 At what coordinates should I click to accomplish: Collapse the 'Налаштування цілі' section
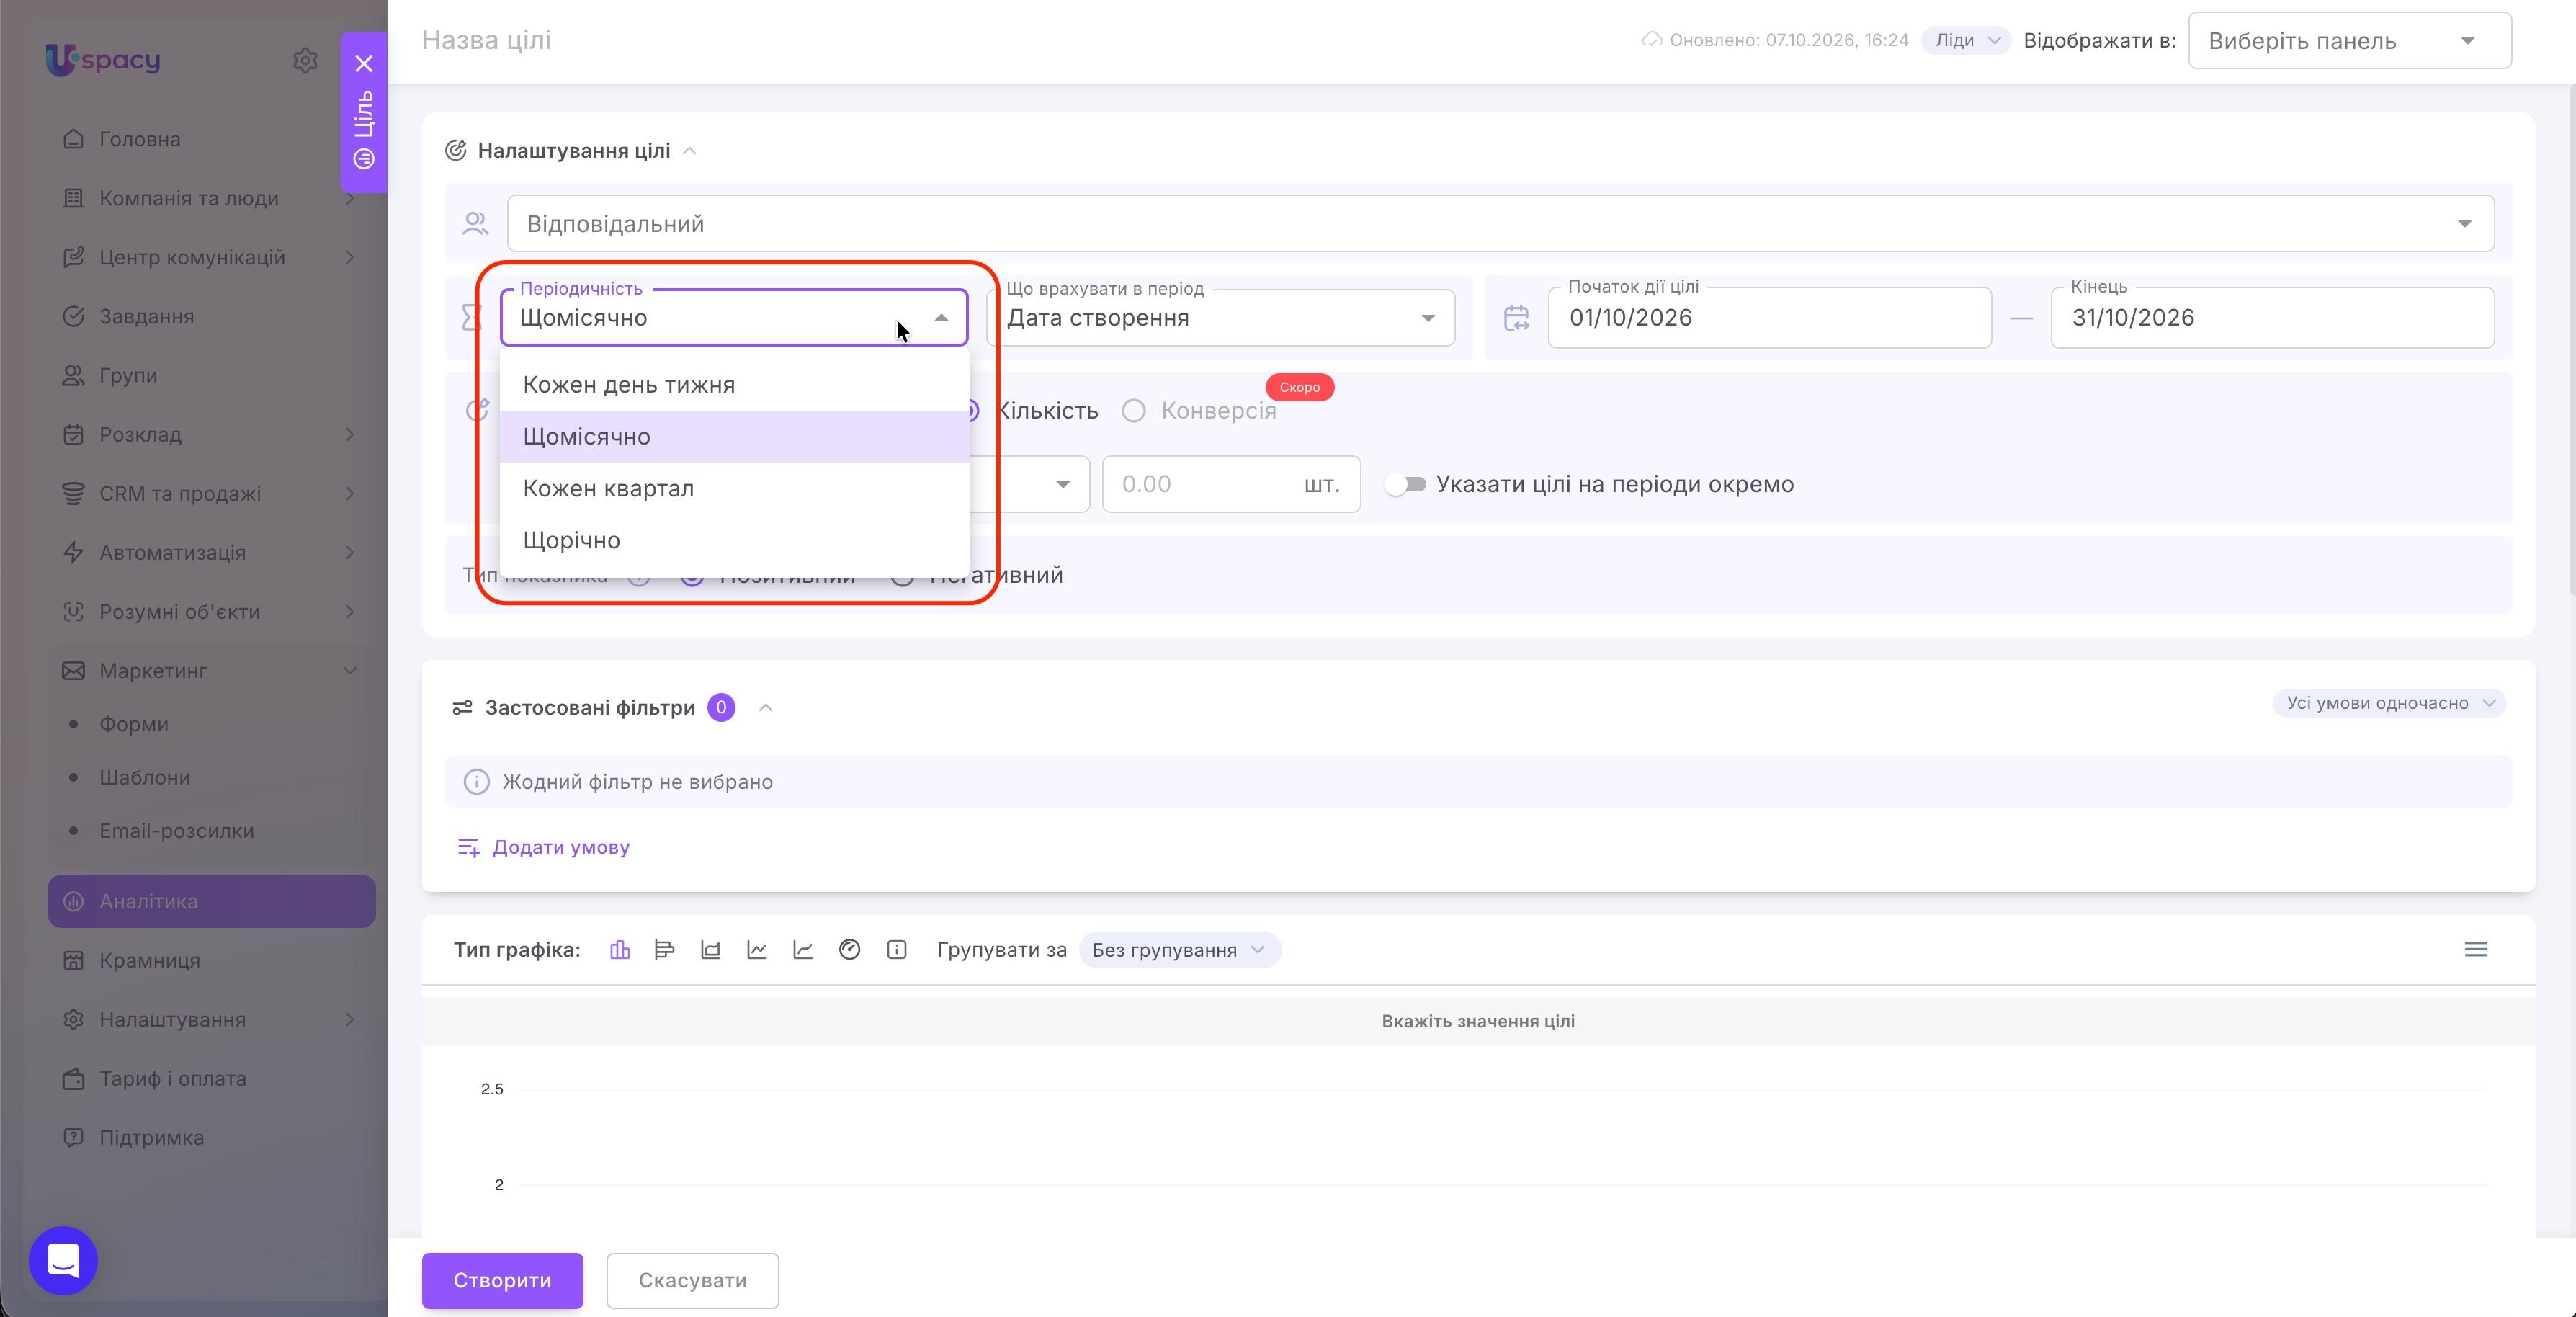click(x=689, y=151)
